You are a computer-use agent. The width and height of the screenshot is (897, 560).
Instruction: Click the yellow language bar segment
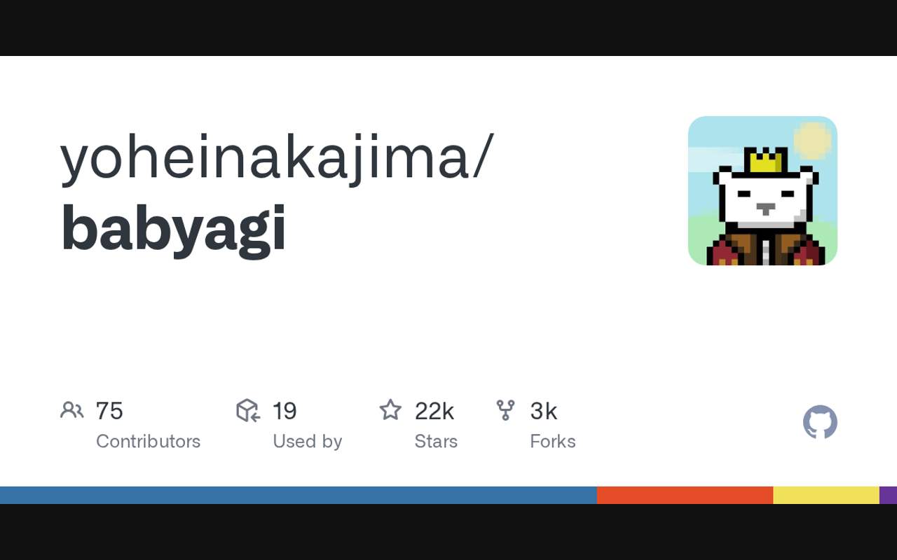click(x=826, y=495)
